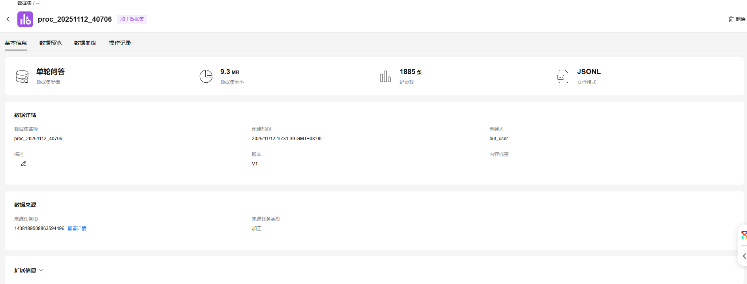This screenshot has width=747, height=284.
Task: Open the colorful floating assistant icon
Action: click(744, 235)
